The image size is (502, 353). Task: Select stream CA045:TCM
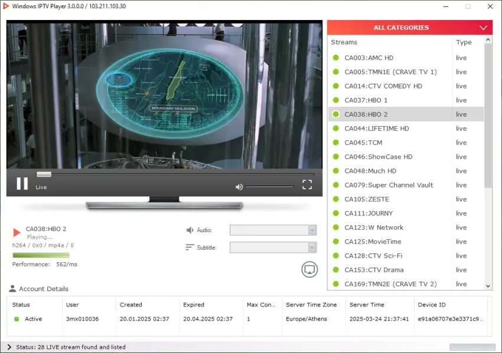point(406,143)
